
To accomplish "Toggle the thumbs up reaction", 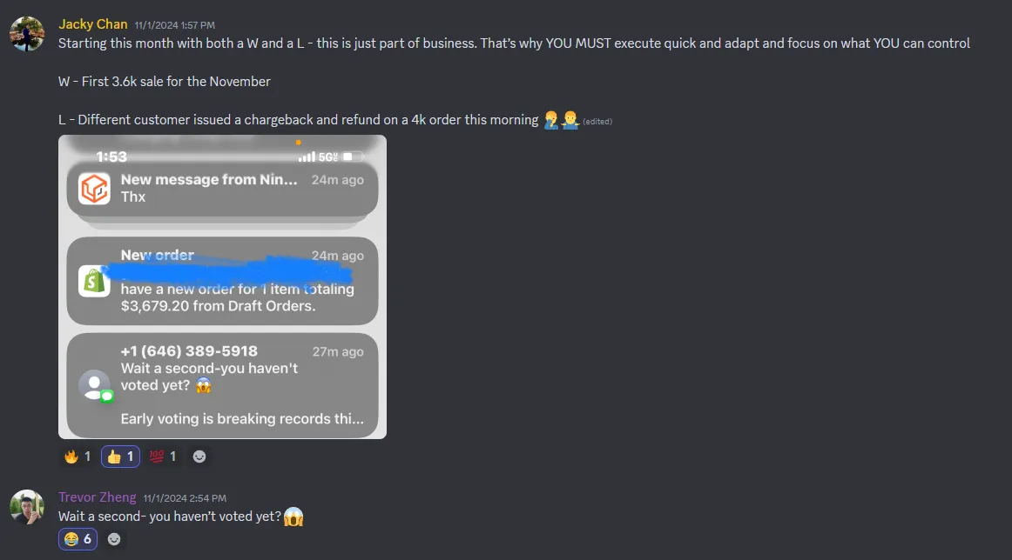I will tap(120, 457).
